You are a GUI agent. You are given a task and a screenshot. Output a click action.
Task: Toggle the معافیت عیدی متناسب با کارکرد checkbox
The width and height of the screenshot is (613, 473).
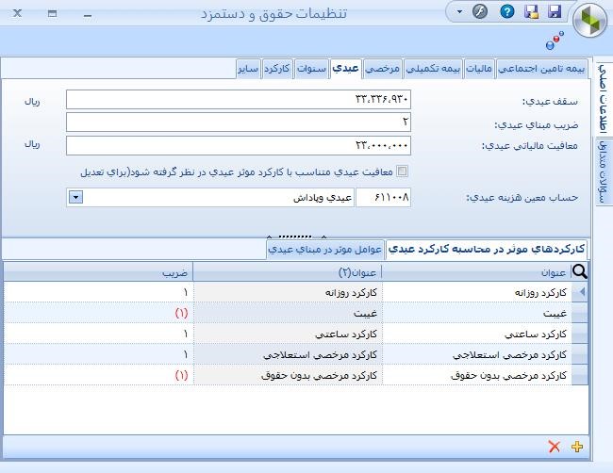click(x=403, y=171)
